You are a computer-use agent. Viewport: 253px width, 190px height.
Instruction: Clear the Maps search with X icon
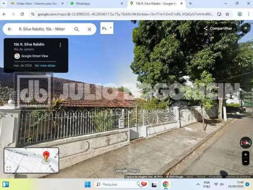pyautogui.click(x=89, y=29)
